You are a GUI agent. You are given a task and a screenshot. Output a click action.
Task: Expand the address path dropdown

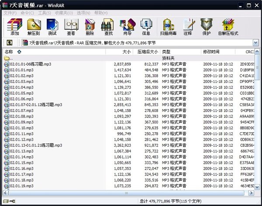255,43
